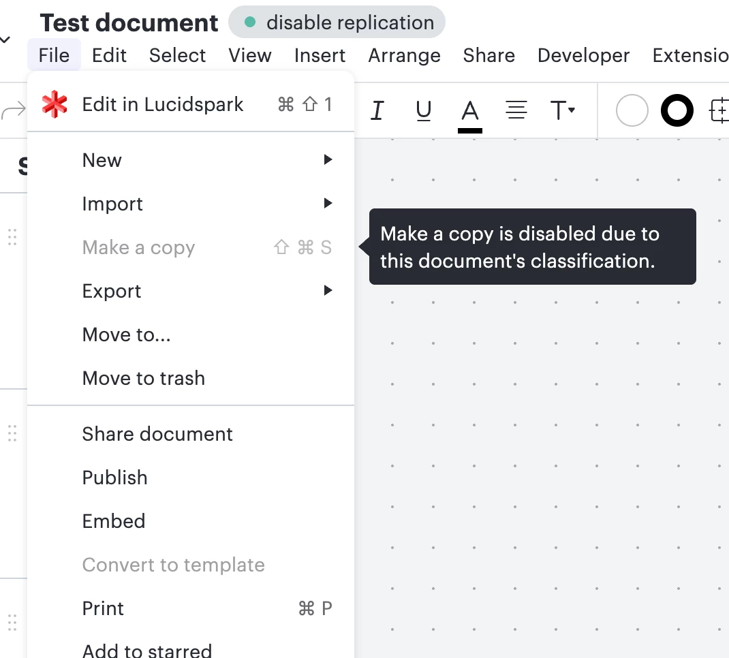This screenshot has width=729, height=658.
Task: Choose the white fill color circle
Action: [x=632, y=110]
